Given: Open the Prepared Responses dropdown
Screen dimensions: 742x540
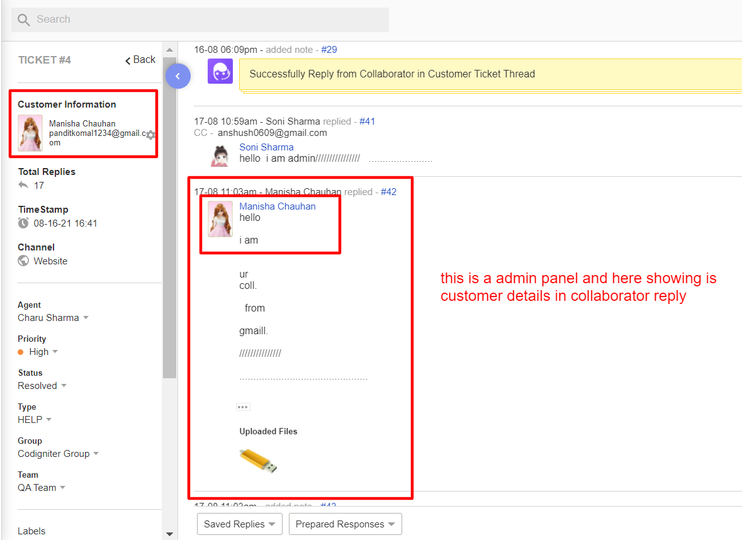Looking at the screenshot, I should click(345, 524).
